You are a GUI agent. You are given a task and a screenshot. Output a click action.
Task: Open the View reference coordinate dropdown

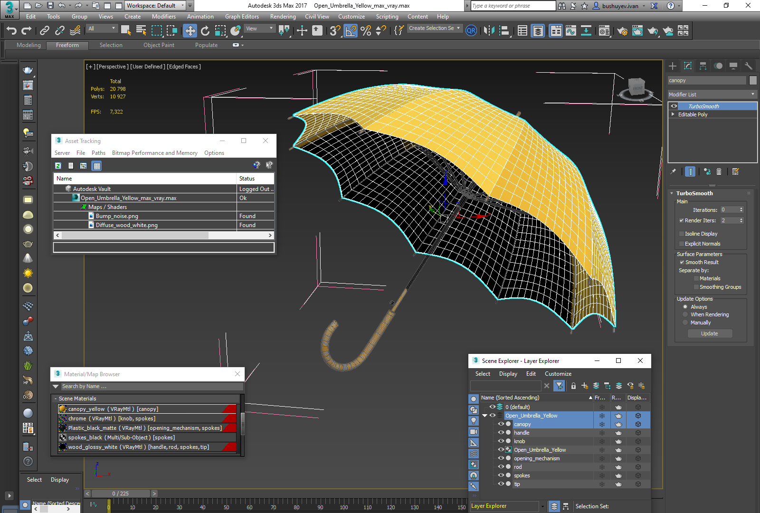(x=259, y=28)
